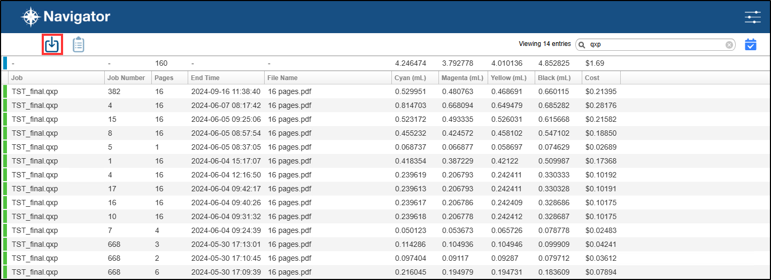Select the row ending 2024-09-16 11:38:40
The height and width of the screenshot is (280, 771).
[x=385, y=91]
